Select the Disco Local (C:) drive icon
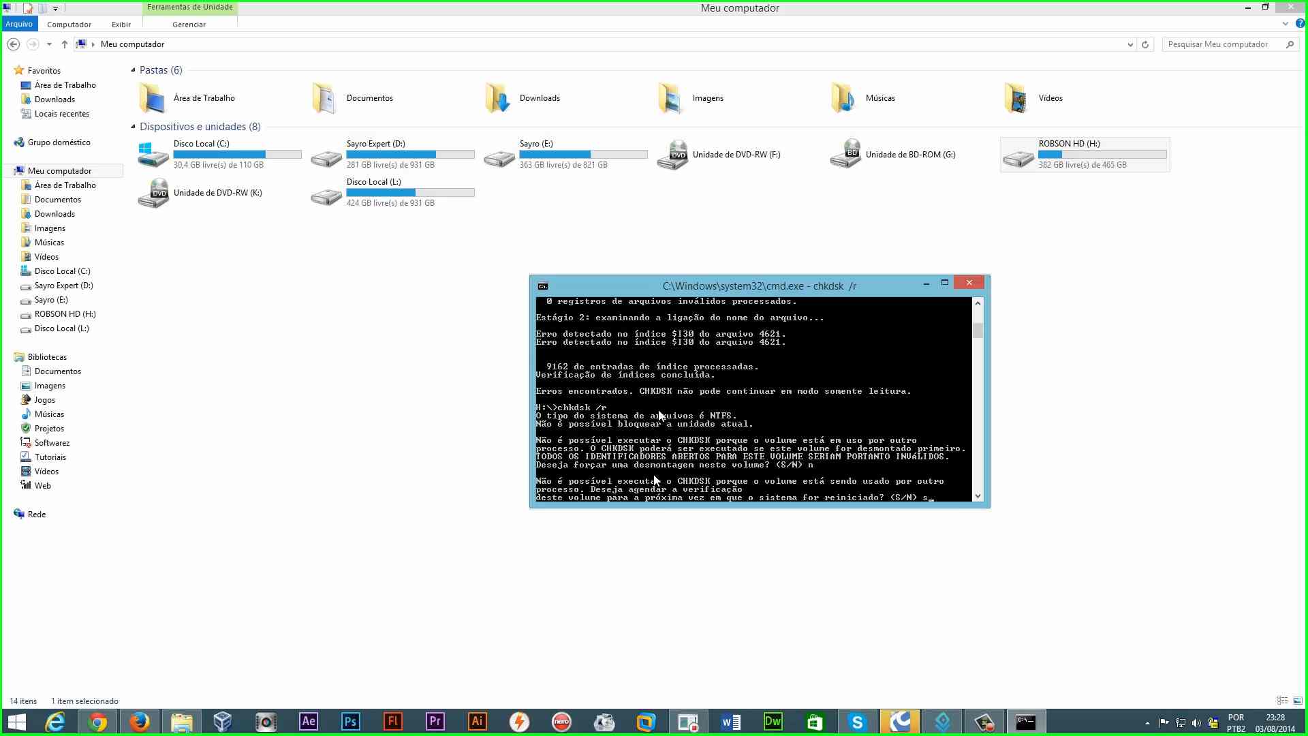The width and height of the screenshot is (1308, 736). click(153, 155)
